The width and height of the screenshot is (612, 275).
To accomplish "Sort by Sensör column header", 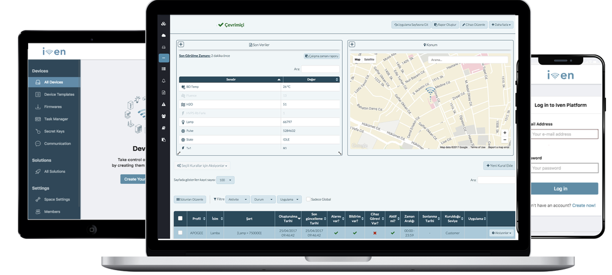I will tap(230, 79).
